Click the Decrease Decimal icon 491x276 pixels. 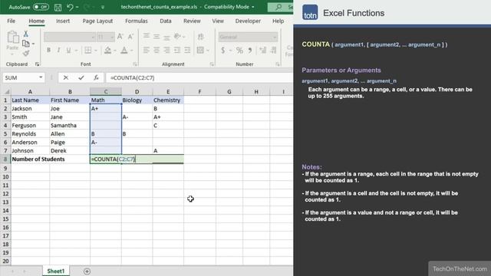tap(274, 50)
